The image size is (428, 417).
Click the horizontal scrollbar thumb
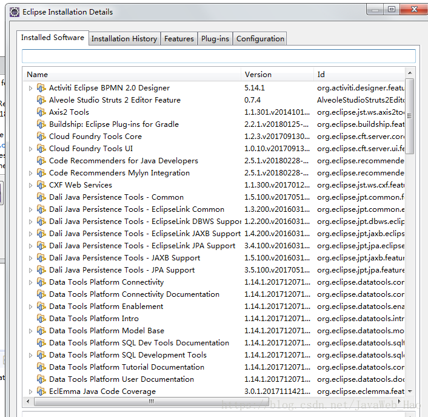pos(151,401)
